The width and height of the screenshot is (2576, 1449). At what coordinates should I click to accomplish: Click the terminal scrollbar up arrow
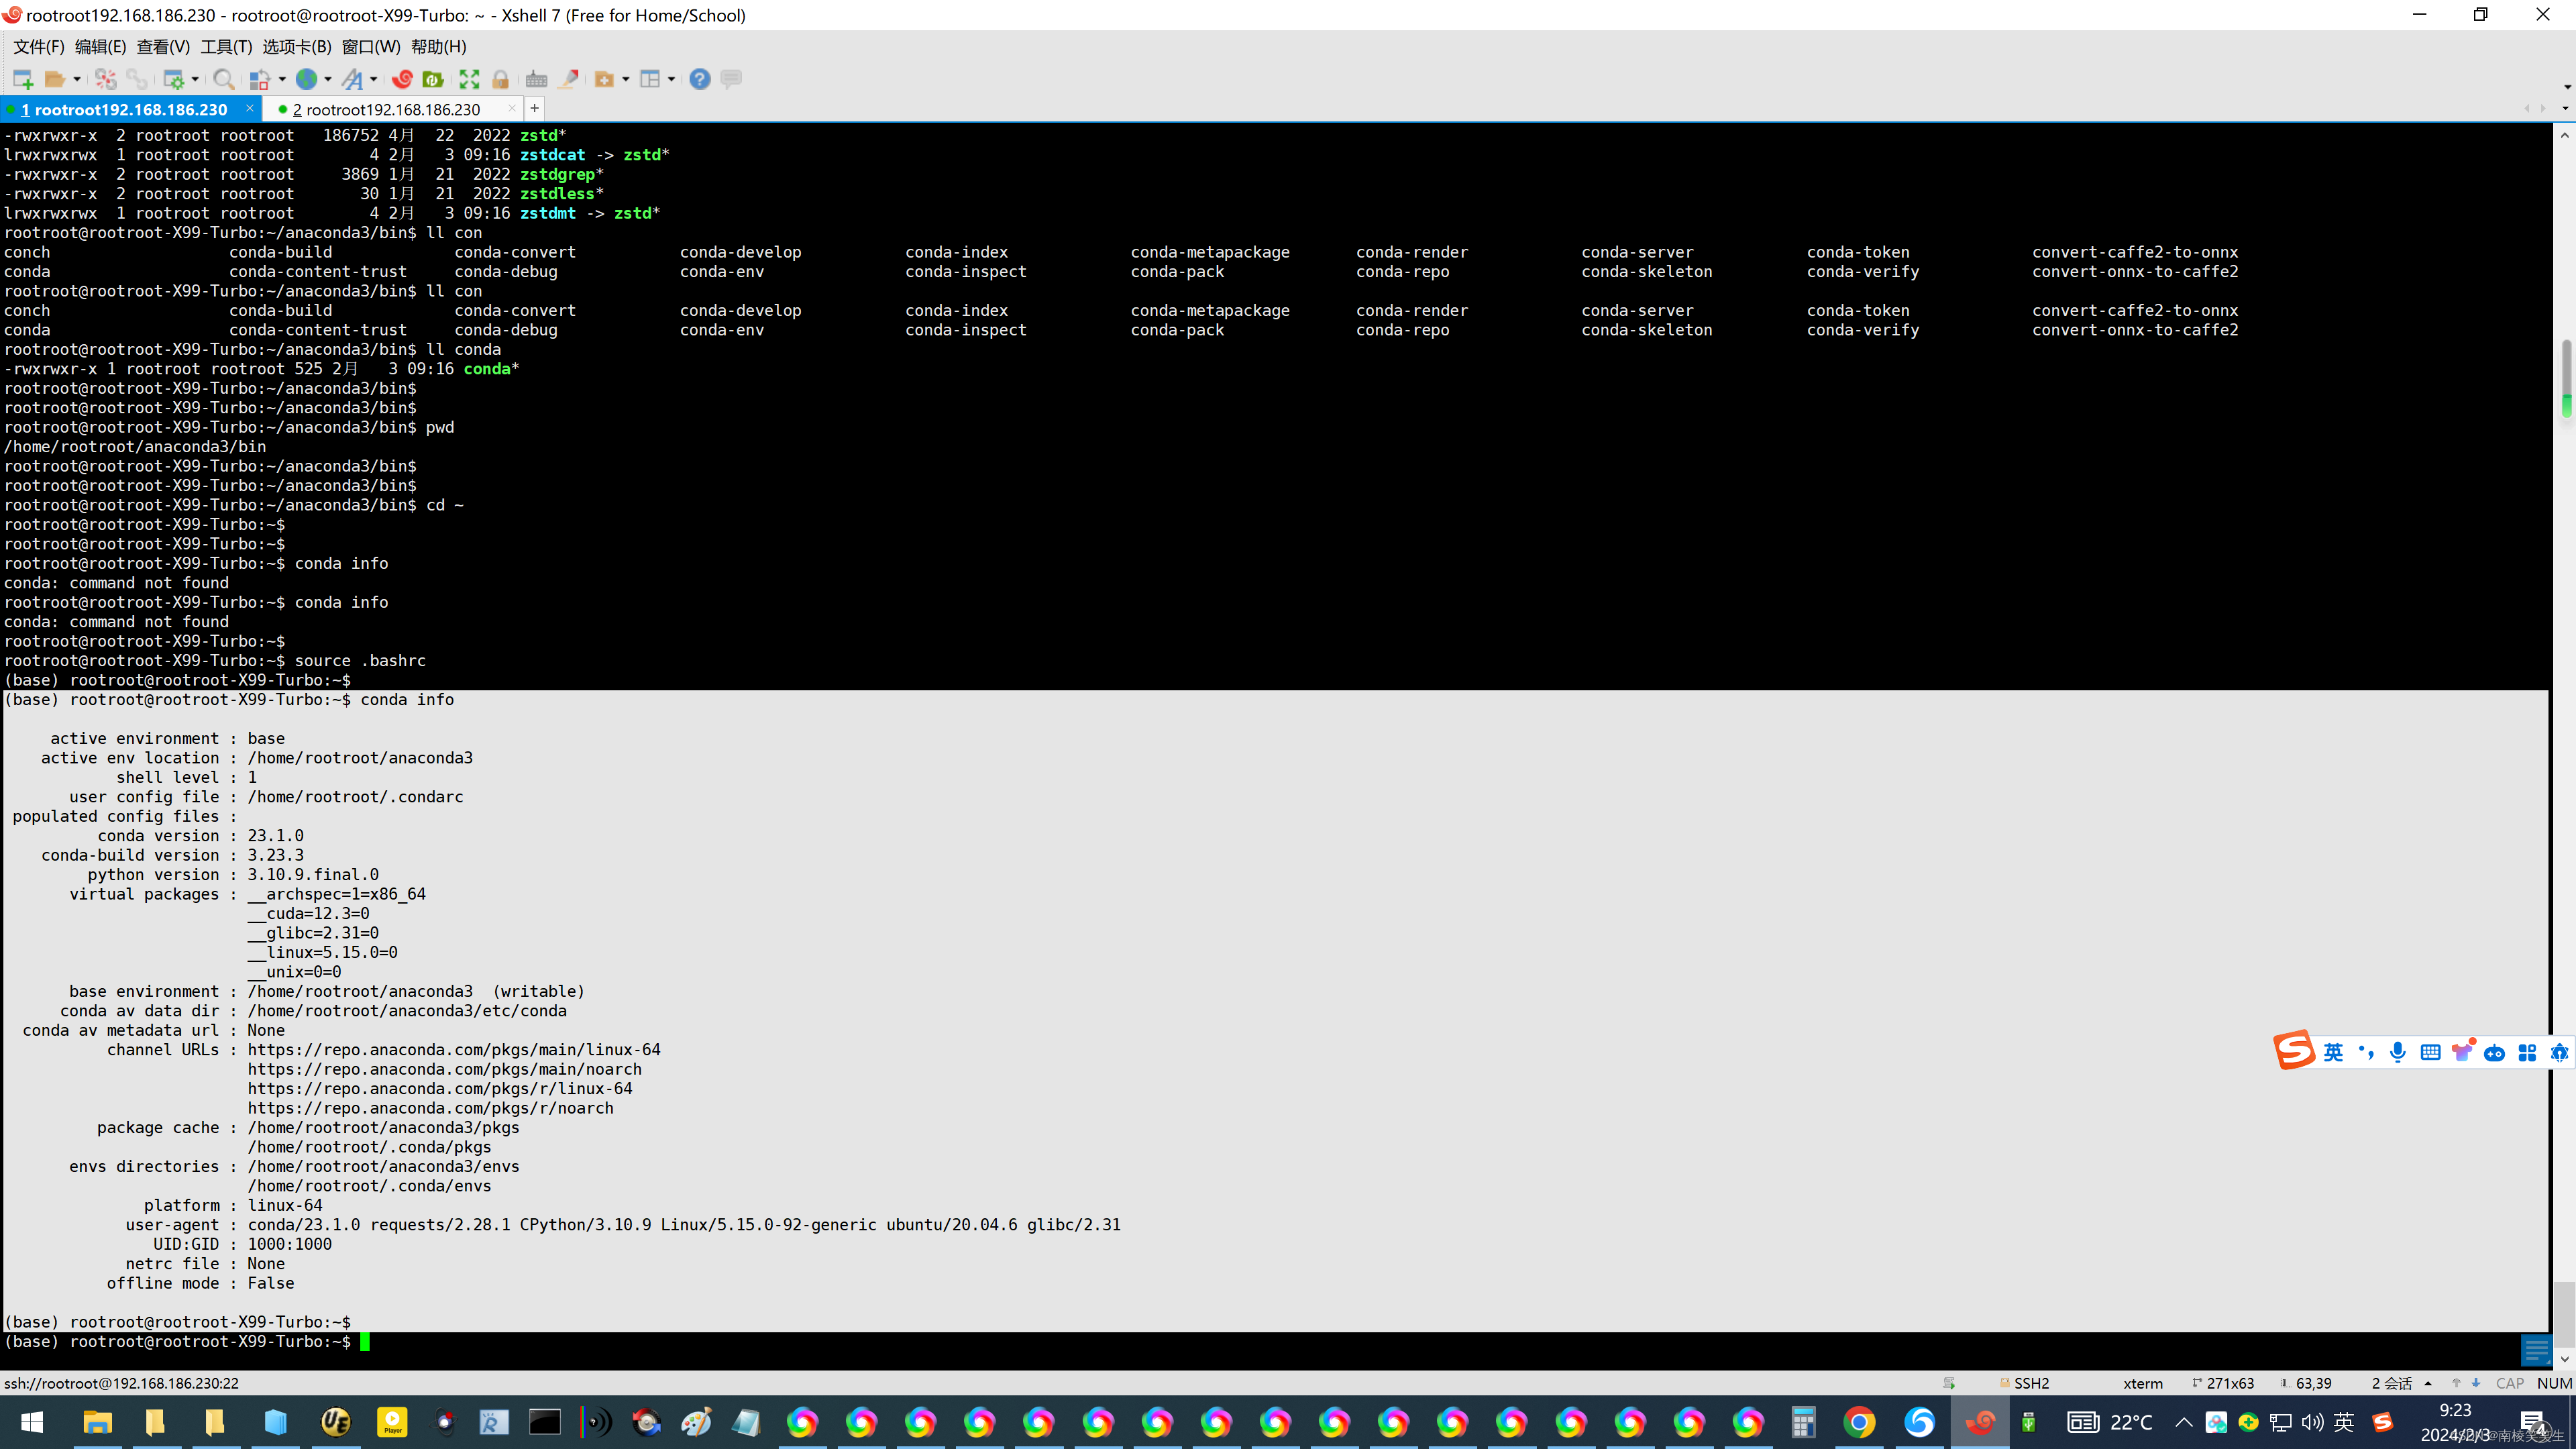pyautogui.click(x=2565, y=135)
